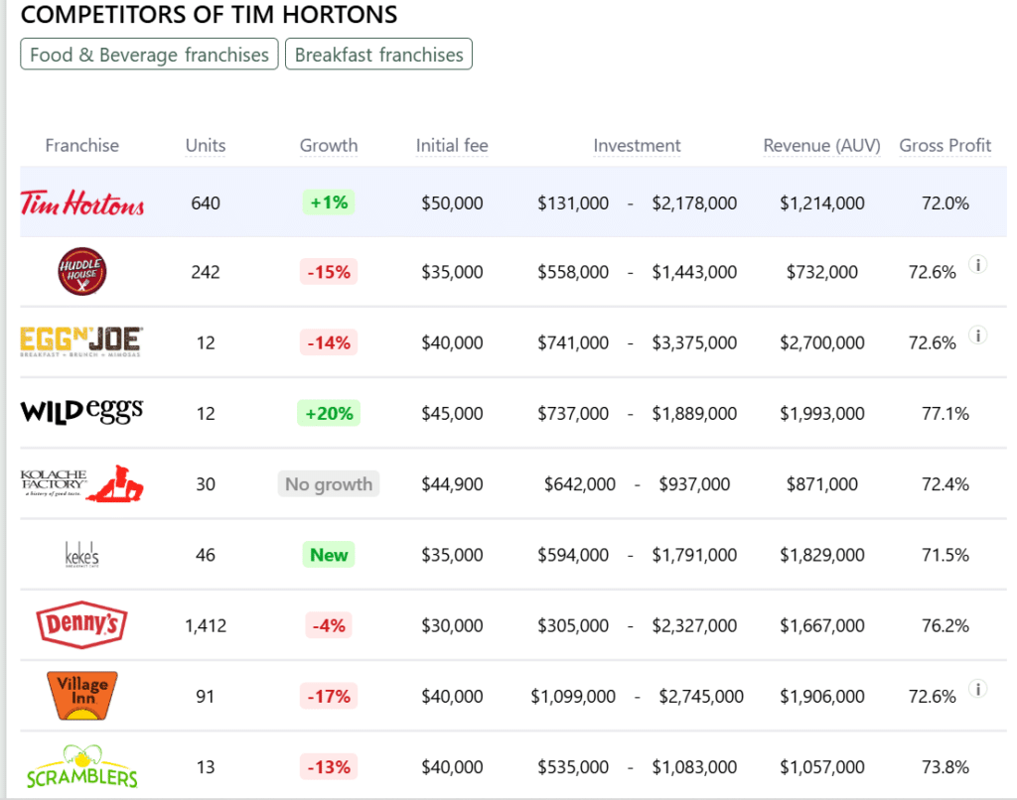Open the Keke's logo
This screenshot has height=800, width=1017.
(x=82, y=555)
